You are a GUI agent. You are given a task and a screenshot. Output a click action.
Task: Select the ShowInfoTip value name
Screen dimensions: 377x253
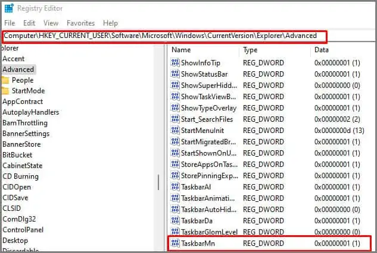(201, 63)
